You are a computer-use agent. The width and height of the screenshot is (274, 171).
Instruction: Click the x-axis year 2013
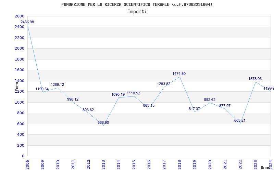pyautogui.click(x=103, y=165)
